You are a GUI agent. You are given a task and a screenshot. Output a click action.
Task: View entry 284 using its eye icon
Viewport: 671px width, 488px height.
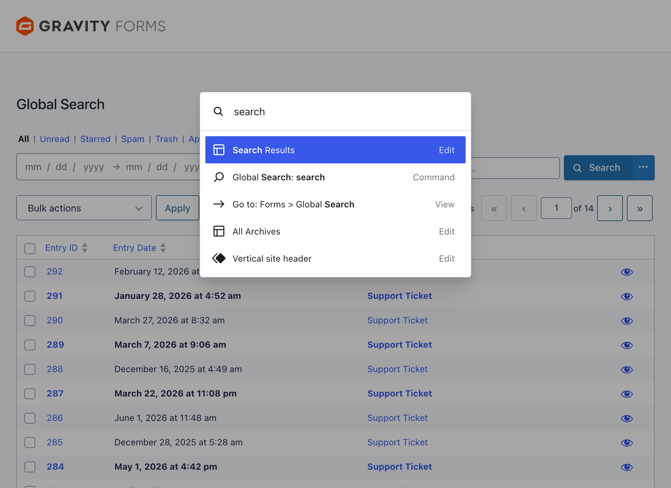point(627,467)
